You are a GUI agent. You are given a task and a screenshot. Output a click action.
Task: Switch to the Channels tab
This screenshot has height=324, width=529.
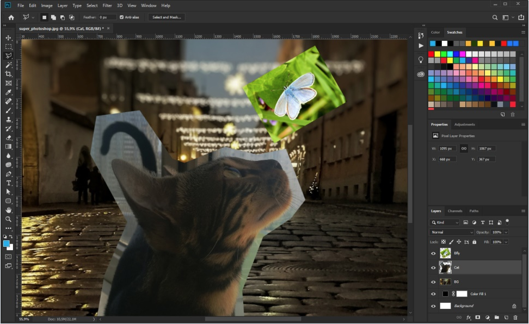pos(454,211)
